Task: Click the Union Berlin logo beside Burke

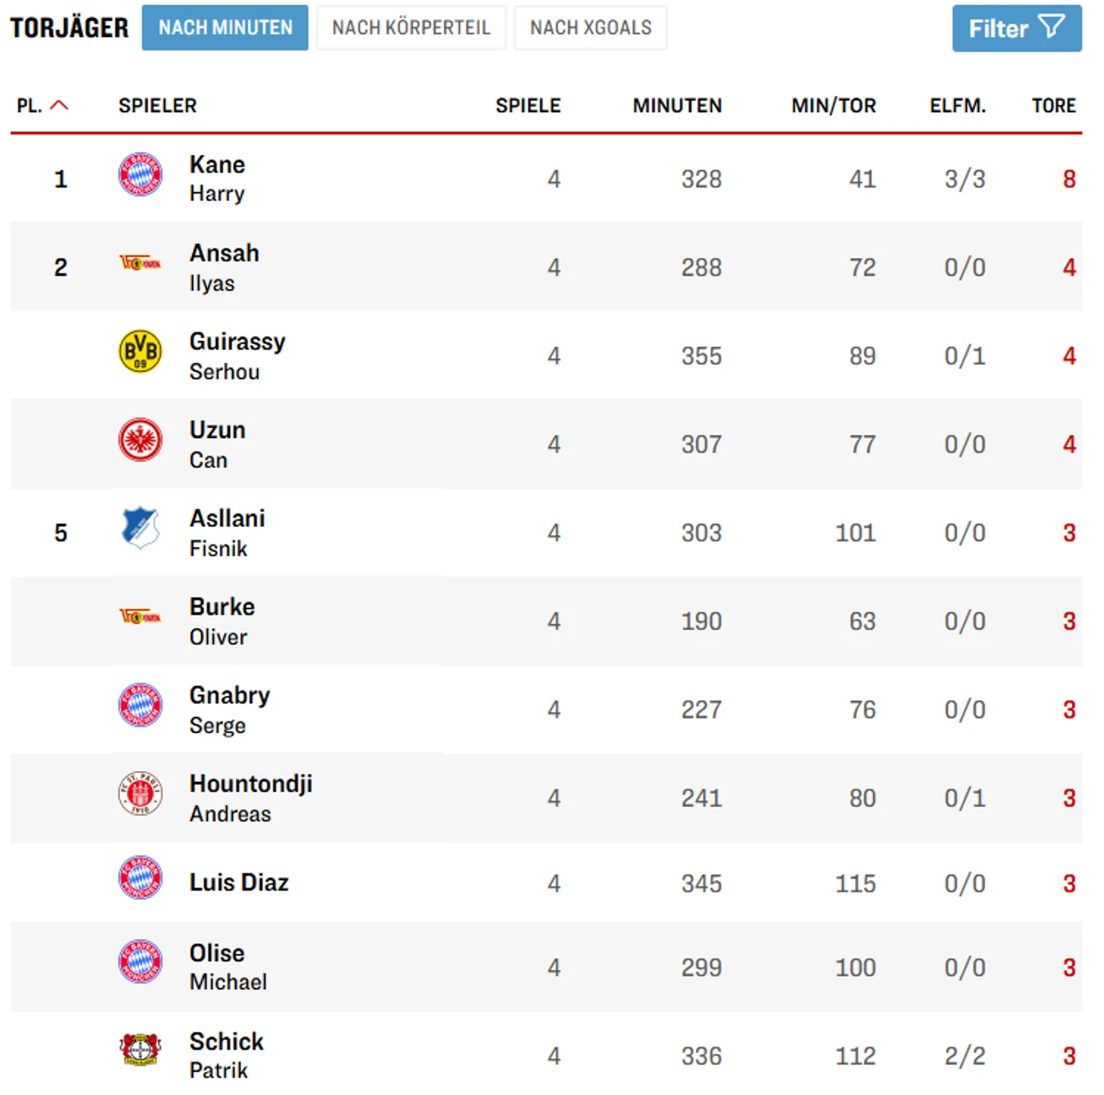Action: tap(141, 617)
